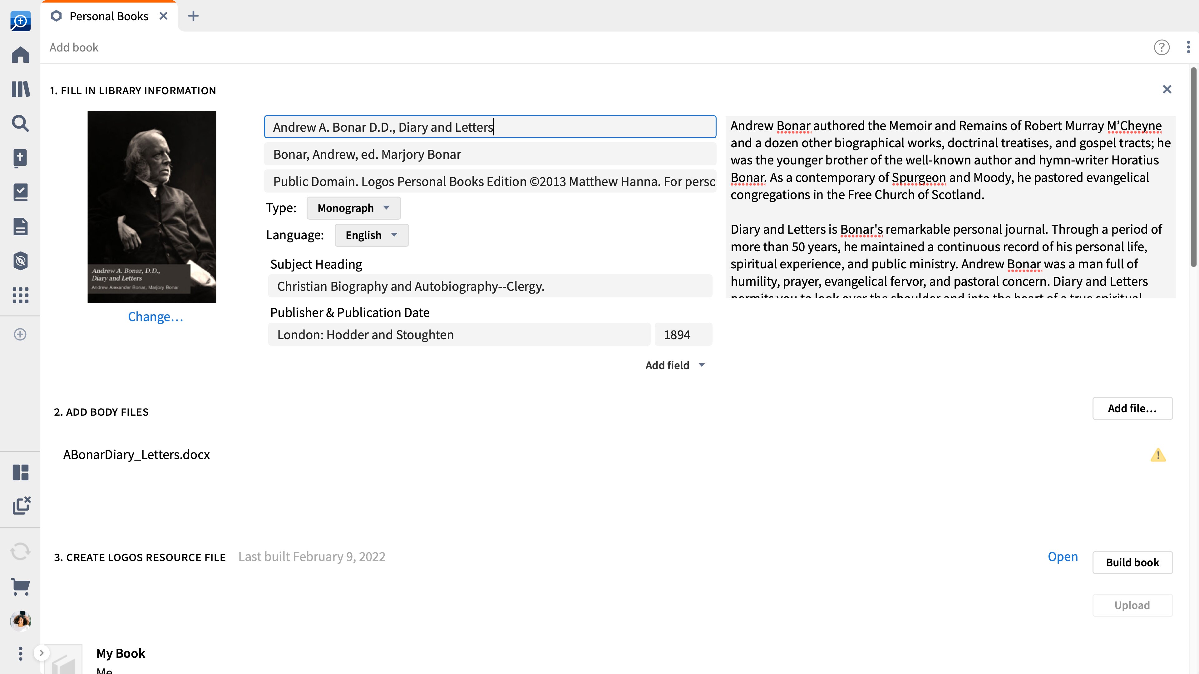The width and height of the screenshot is (1199, 674).
Task: Click the book description text area
Action: tap(950, 207)
